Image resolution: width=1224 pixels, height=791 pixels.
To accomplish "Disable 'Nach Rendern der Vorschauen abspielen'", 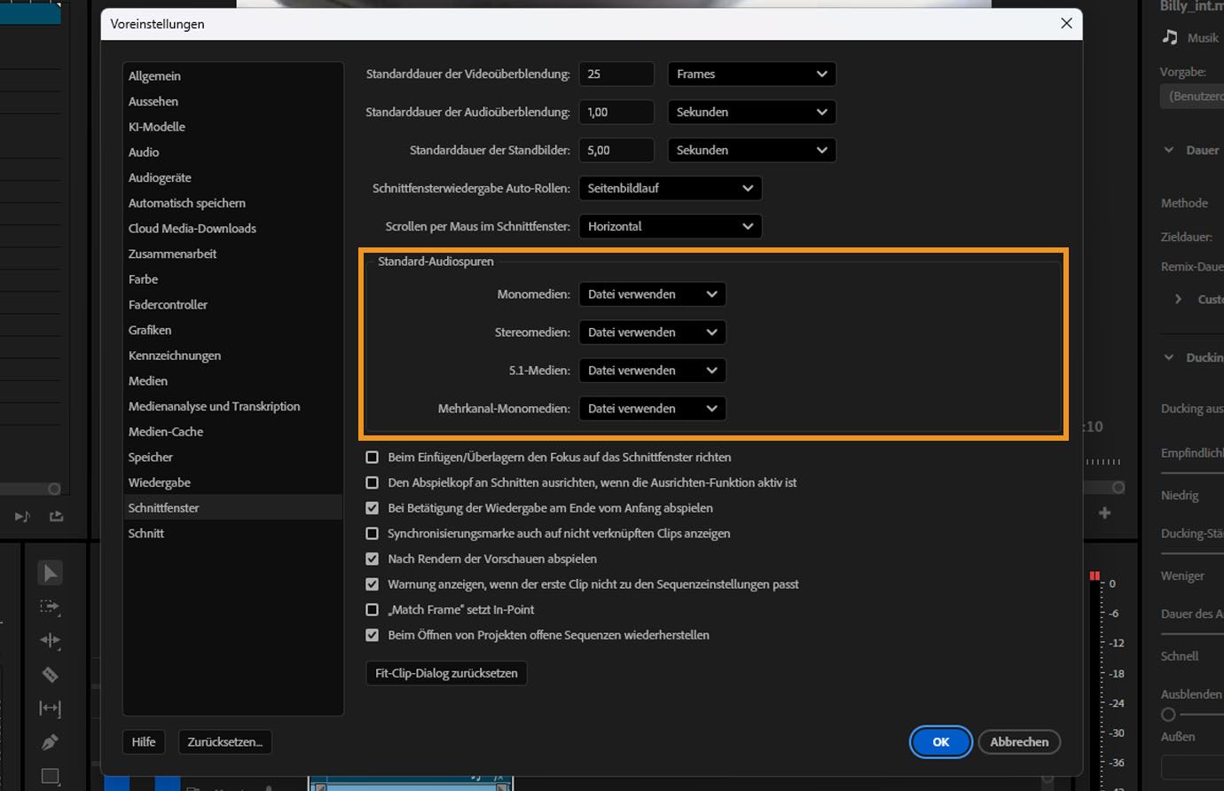I will [x=372, y=559].
